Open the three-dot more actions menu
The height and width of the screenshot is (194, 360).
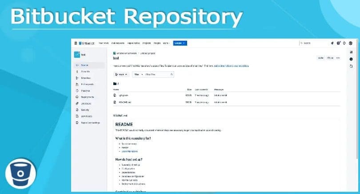(x=338, y=58)
